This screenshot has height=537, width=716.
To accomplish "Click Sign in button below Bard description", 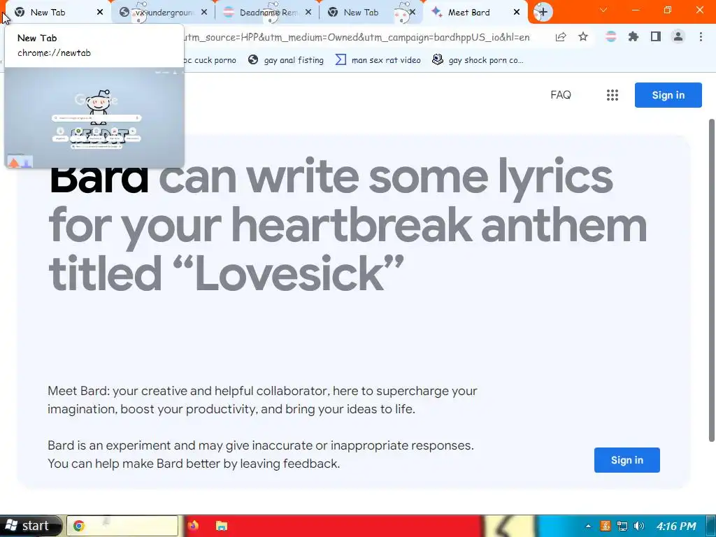I will coord(627,460).
